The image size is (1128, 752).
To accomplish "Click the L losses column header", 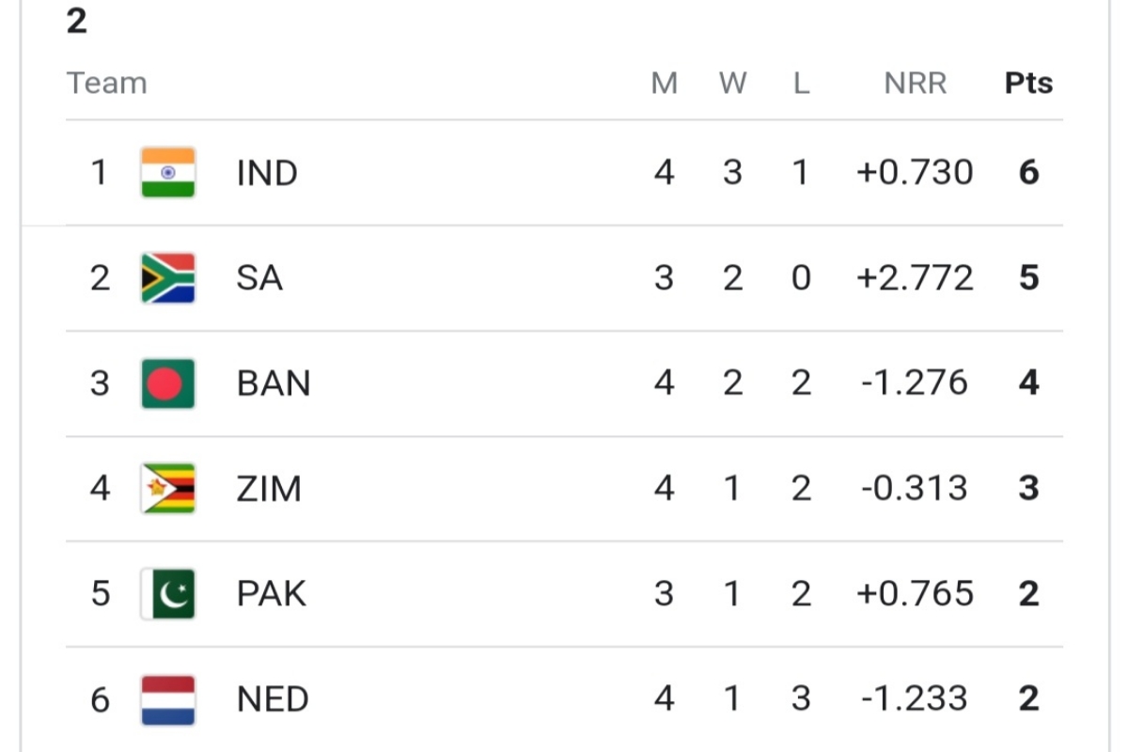I will pyautogui.click(x=801, y=83).
